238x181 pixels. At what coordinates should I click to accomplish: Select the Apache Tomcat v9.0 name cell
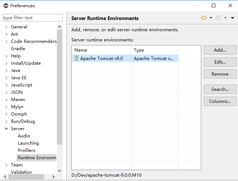pos(102,58)
